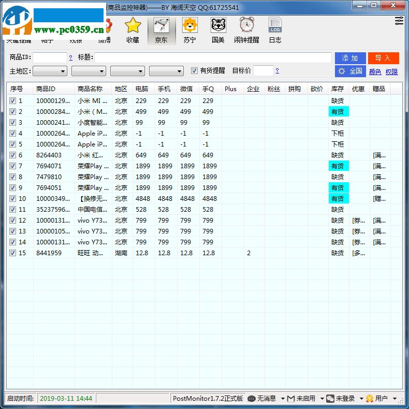Click the mail icon labeled 未启用

pos(291,399)
